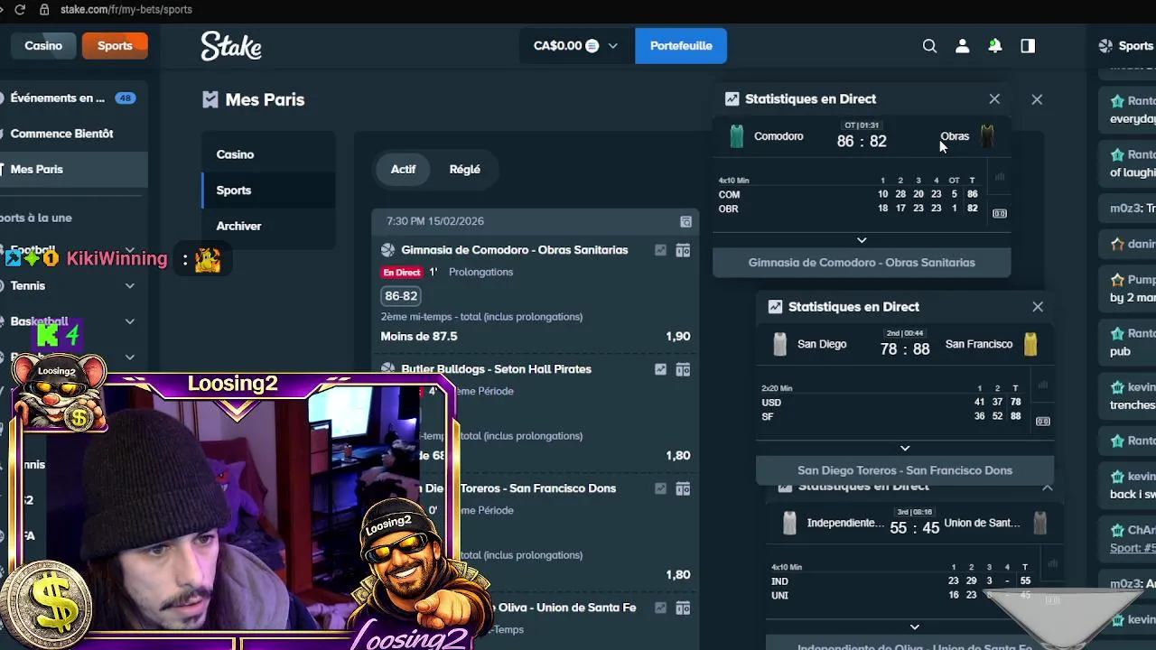Click the basketball icon beside Gimnasia de Comodoro
This screenshot has height=650, width=1156.
click(x=388, y=250)
